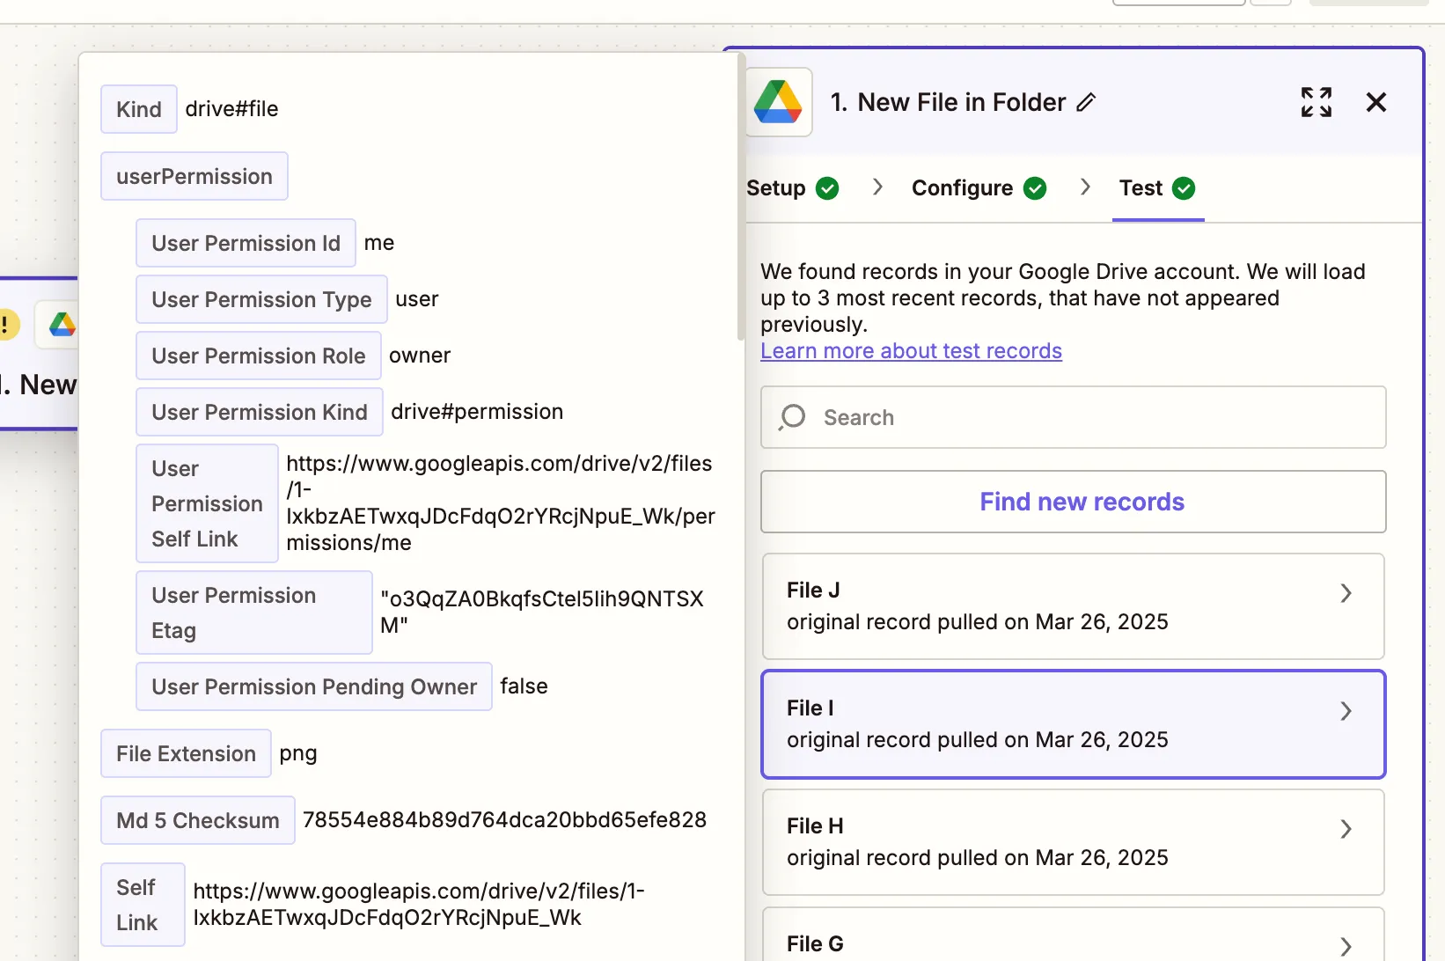Screen dimensions: 1445x961
Task: Open Learn more about test records link
Action: (911, 350)
